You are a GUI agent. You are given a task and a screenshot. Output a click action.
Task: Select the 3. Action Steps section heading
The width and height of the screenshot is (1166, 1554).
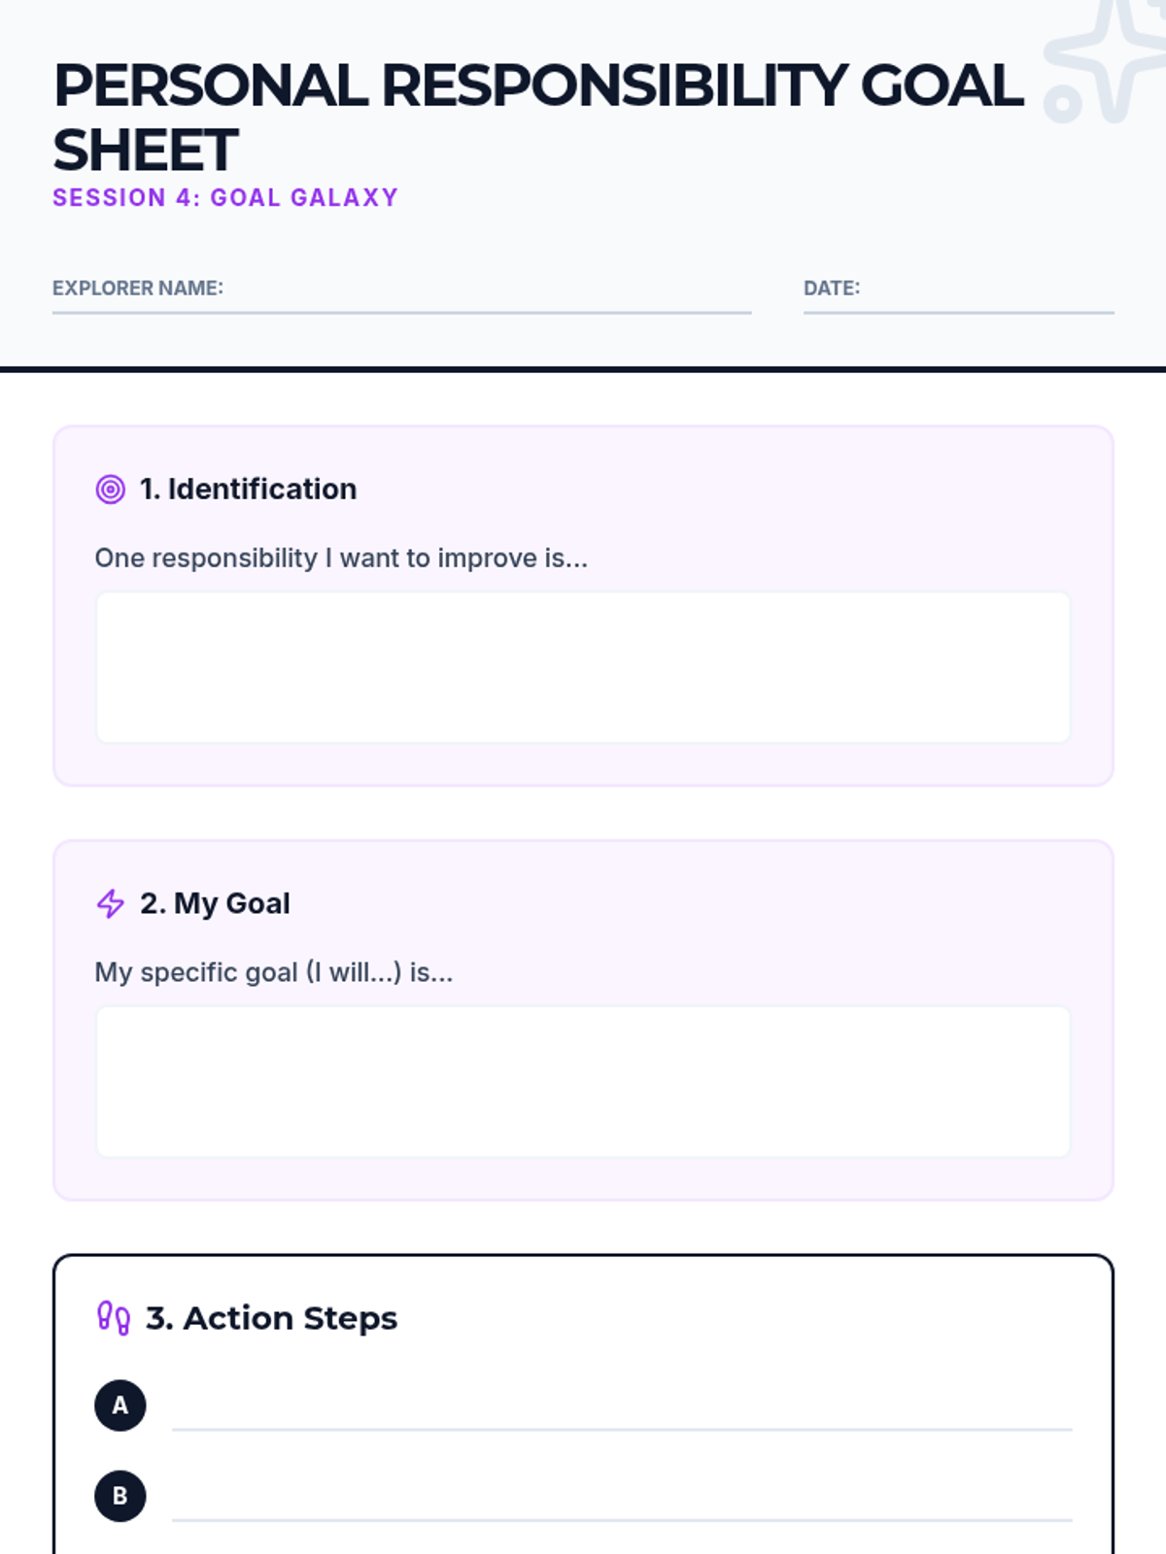click(x=271, y=1318)
